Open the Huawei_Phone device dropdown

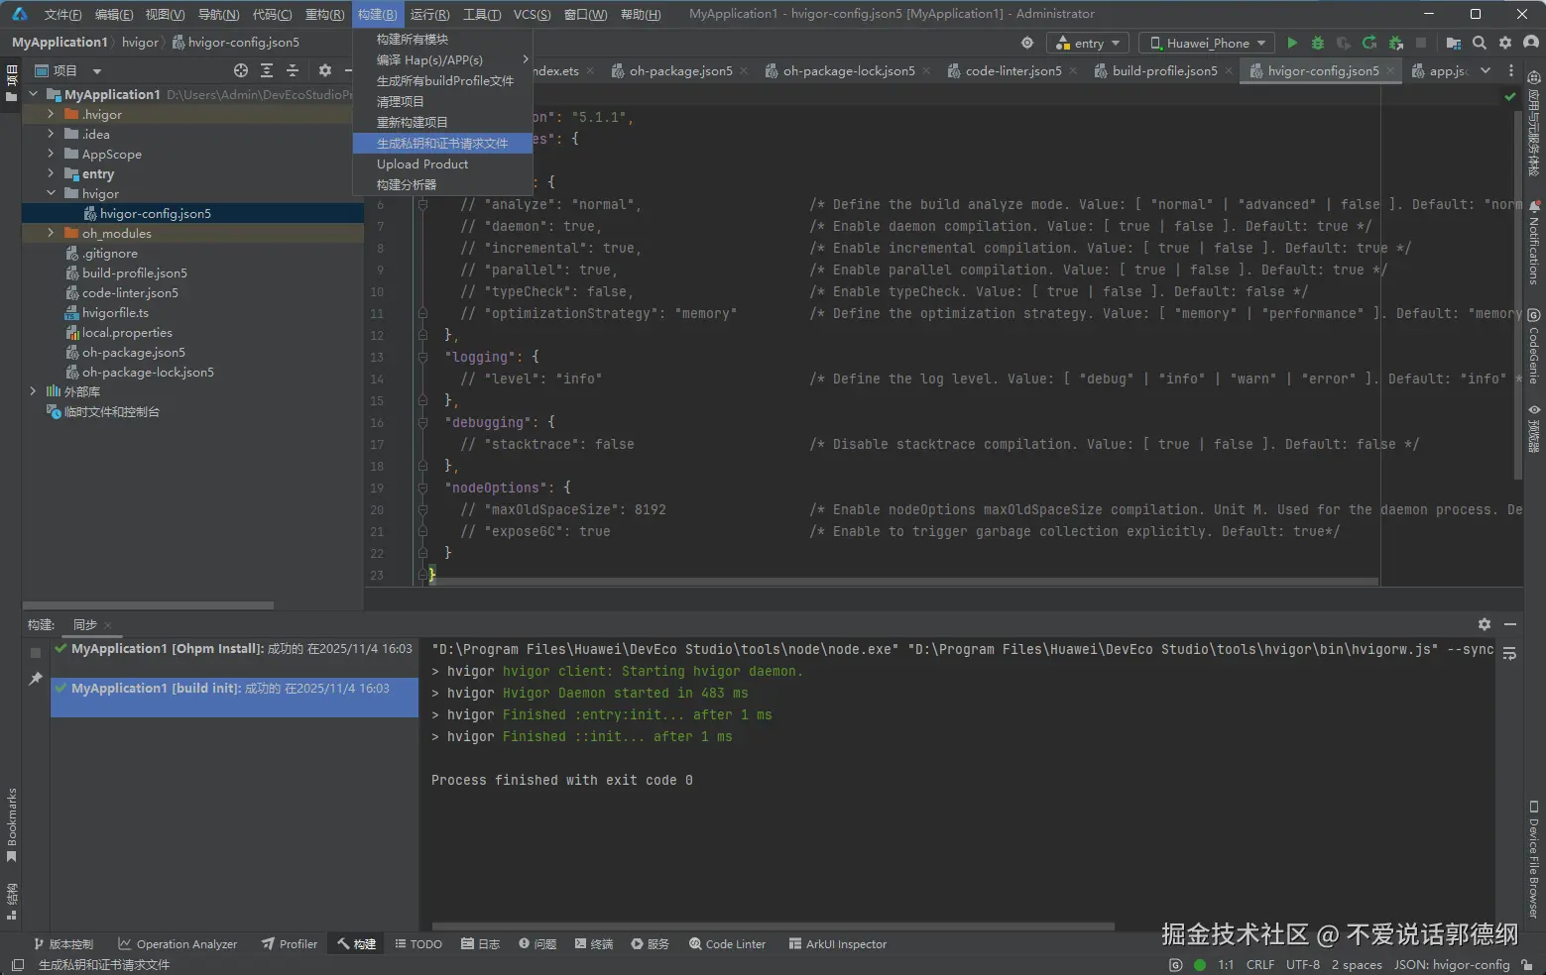[1208, 43]
